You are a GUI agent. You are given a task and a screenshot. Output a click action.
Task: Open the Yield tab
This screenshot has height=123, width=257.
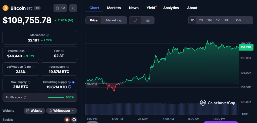(151, 8)
